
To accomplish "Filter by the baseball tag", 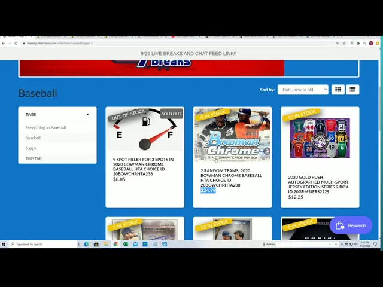I will (x=33, y=138).
